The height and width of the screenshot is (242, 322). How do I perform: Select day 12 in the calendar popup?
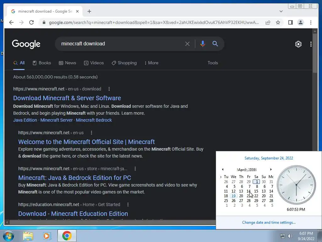[x=234, y=191]
